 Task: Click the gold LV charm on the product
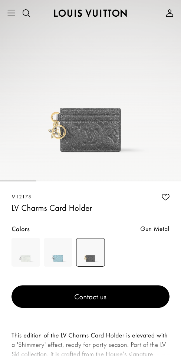57,125
